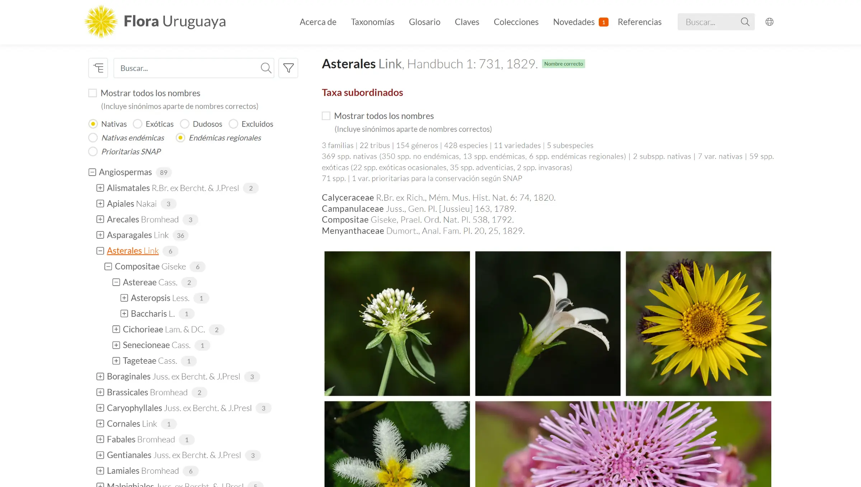
Task: Open the Calyceraceae family link
Action: (x=348, y=198)
